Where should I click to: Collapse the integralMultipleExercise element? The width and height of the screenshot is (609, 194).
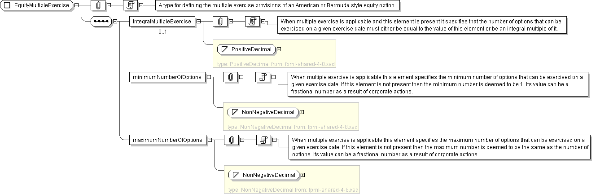click(x=199, y=22)
